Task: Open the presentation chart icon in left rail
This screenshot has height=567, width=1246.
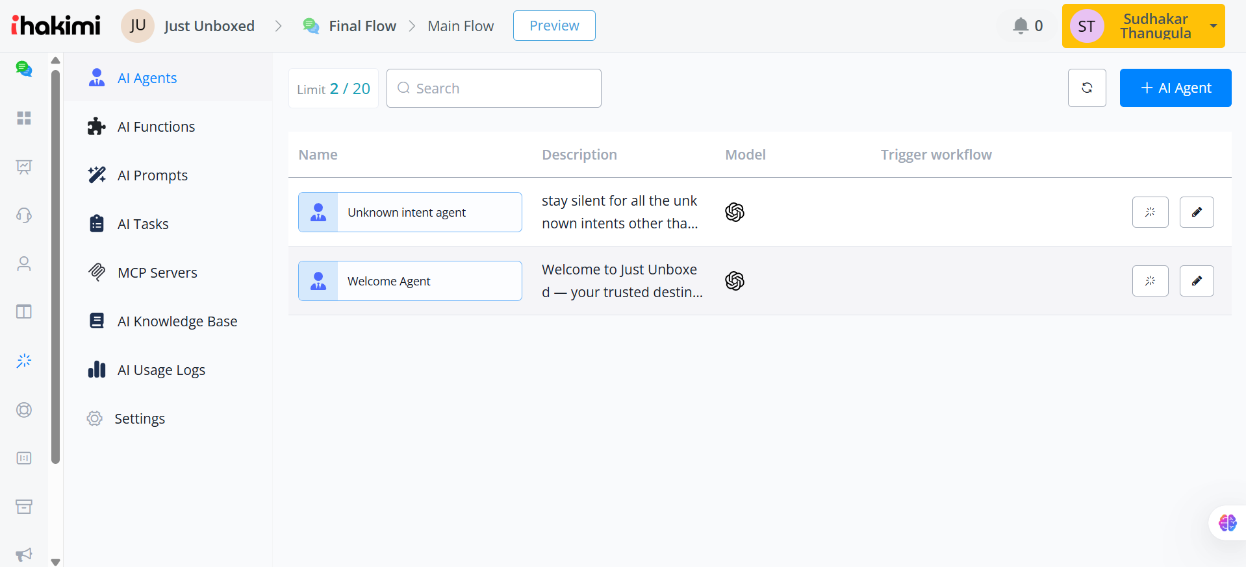Action: coord(24,167)
